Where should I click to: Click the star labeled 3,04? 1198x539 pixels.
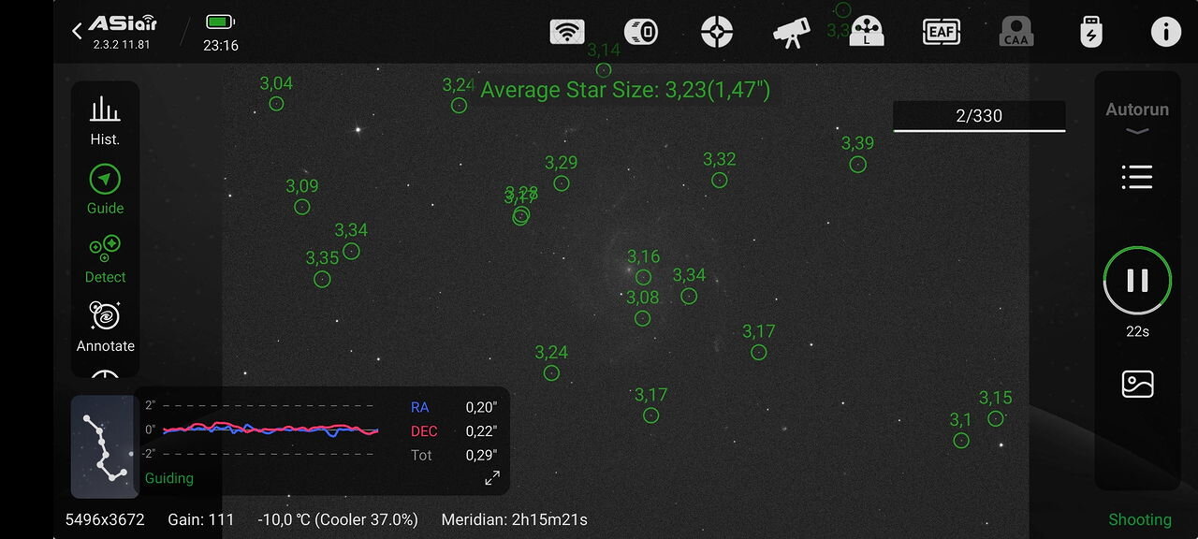click(x=276, y=104)
